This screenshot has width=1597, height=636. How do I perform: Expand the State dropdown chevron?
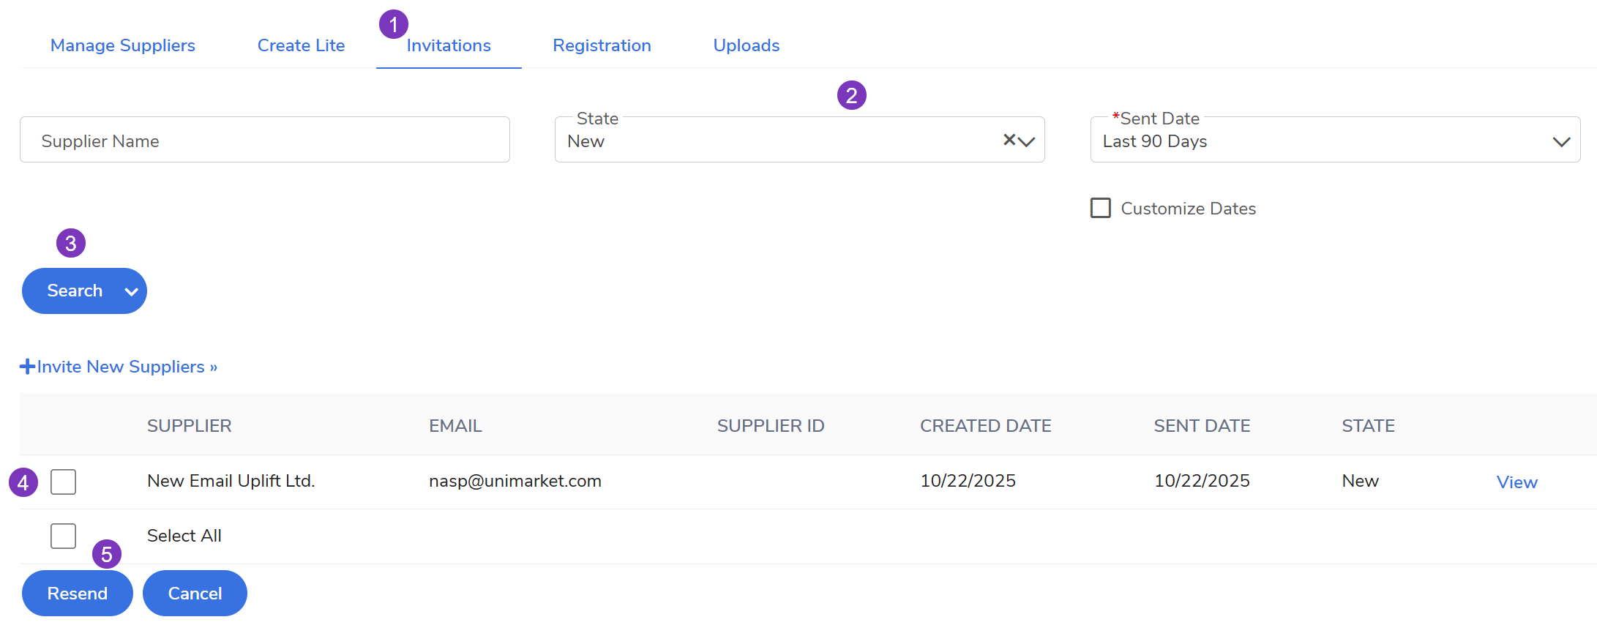[x=1027, y=141]
